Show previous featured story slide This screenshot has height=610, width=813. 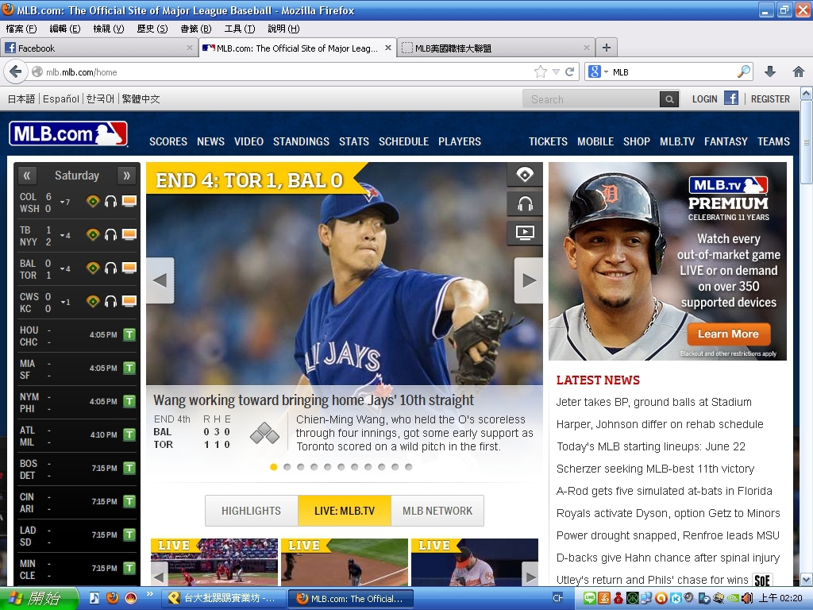point(160,280)
